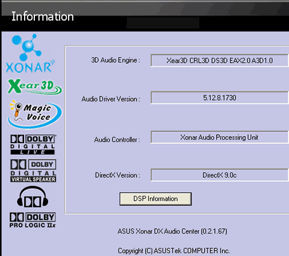Click the Dolby Headphone icon
Viewport: 289px width, 256px height.
coord(33,197)
